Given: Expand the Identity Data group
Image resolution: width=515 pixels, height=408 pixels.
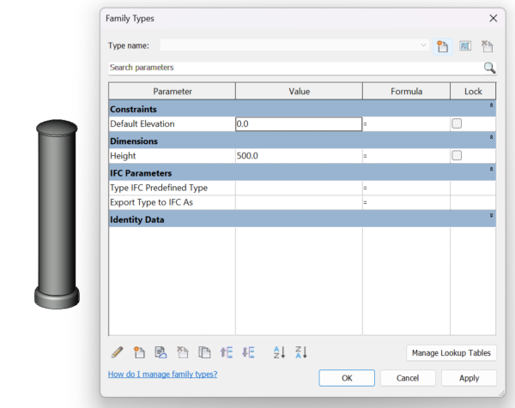Looking at the screenshot, I should click(x=491, y=215).
